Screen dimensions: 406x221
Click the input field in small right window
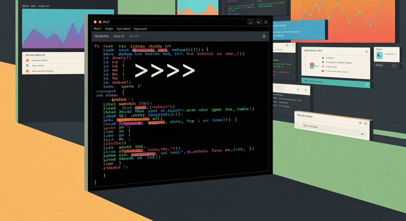pos(279,88)
